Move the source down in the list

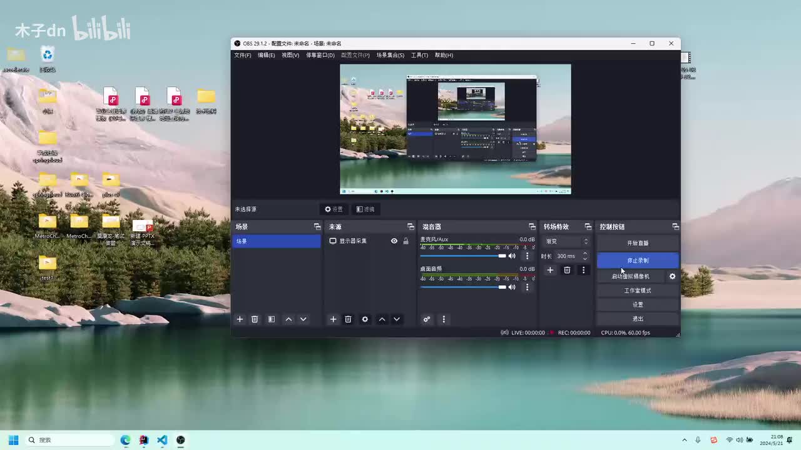[397, 319]
